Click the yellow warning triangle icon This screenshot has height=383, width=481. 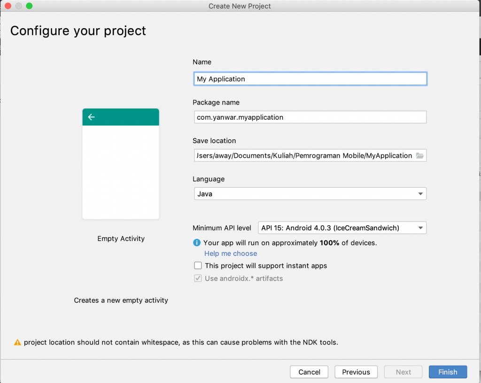click(x=17, y=343)
